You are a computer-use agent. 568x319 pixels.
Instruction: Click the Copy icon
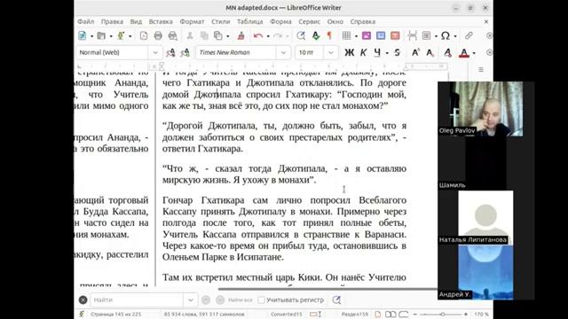[204, 35]
